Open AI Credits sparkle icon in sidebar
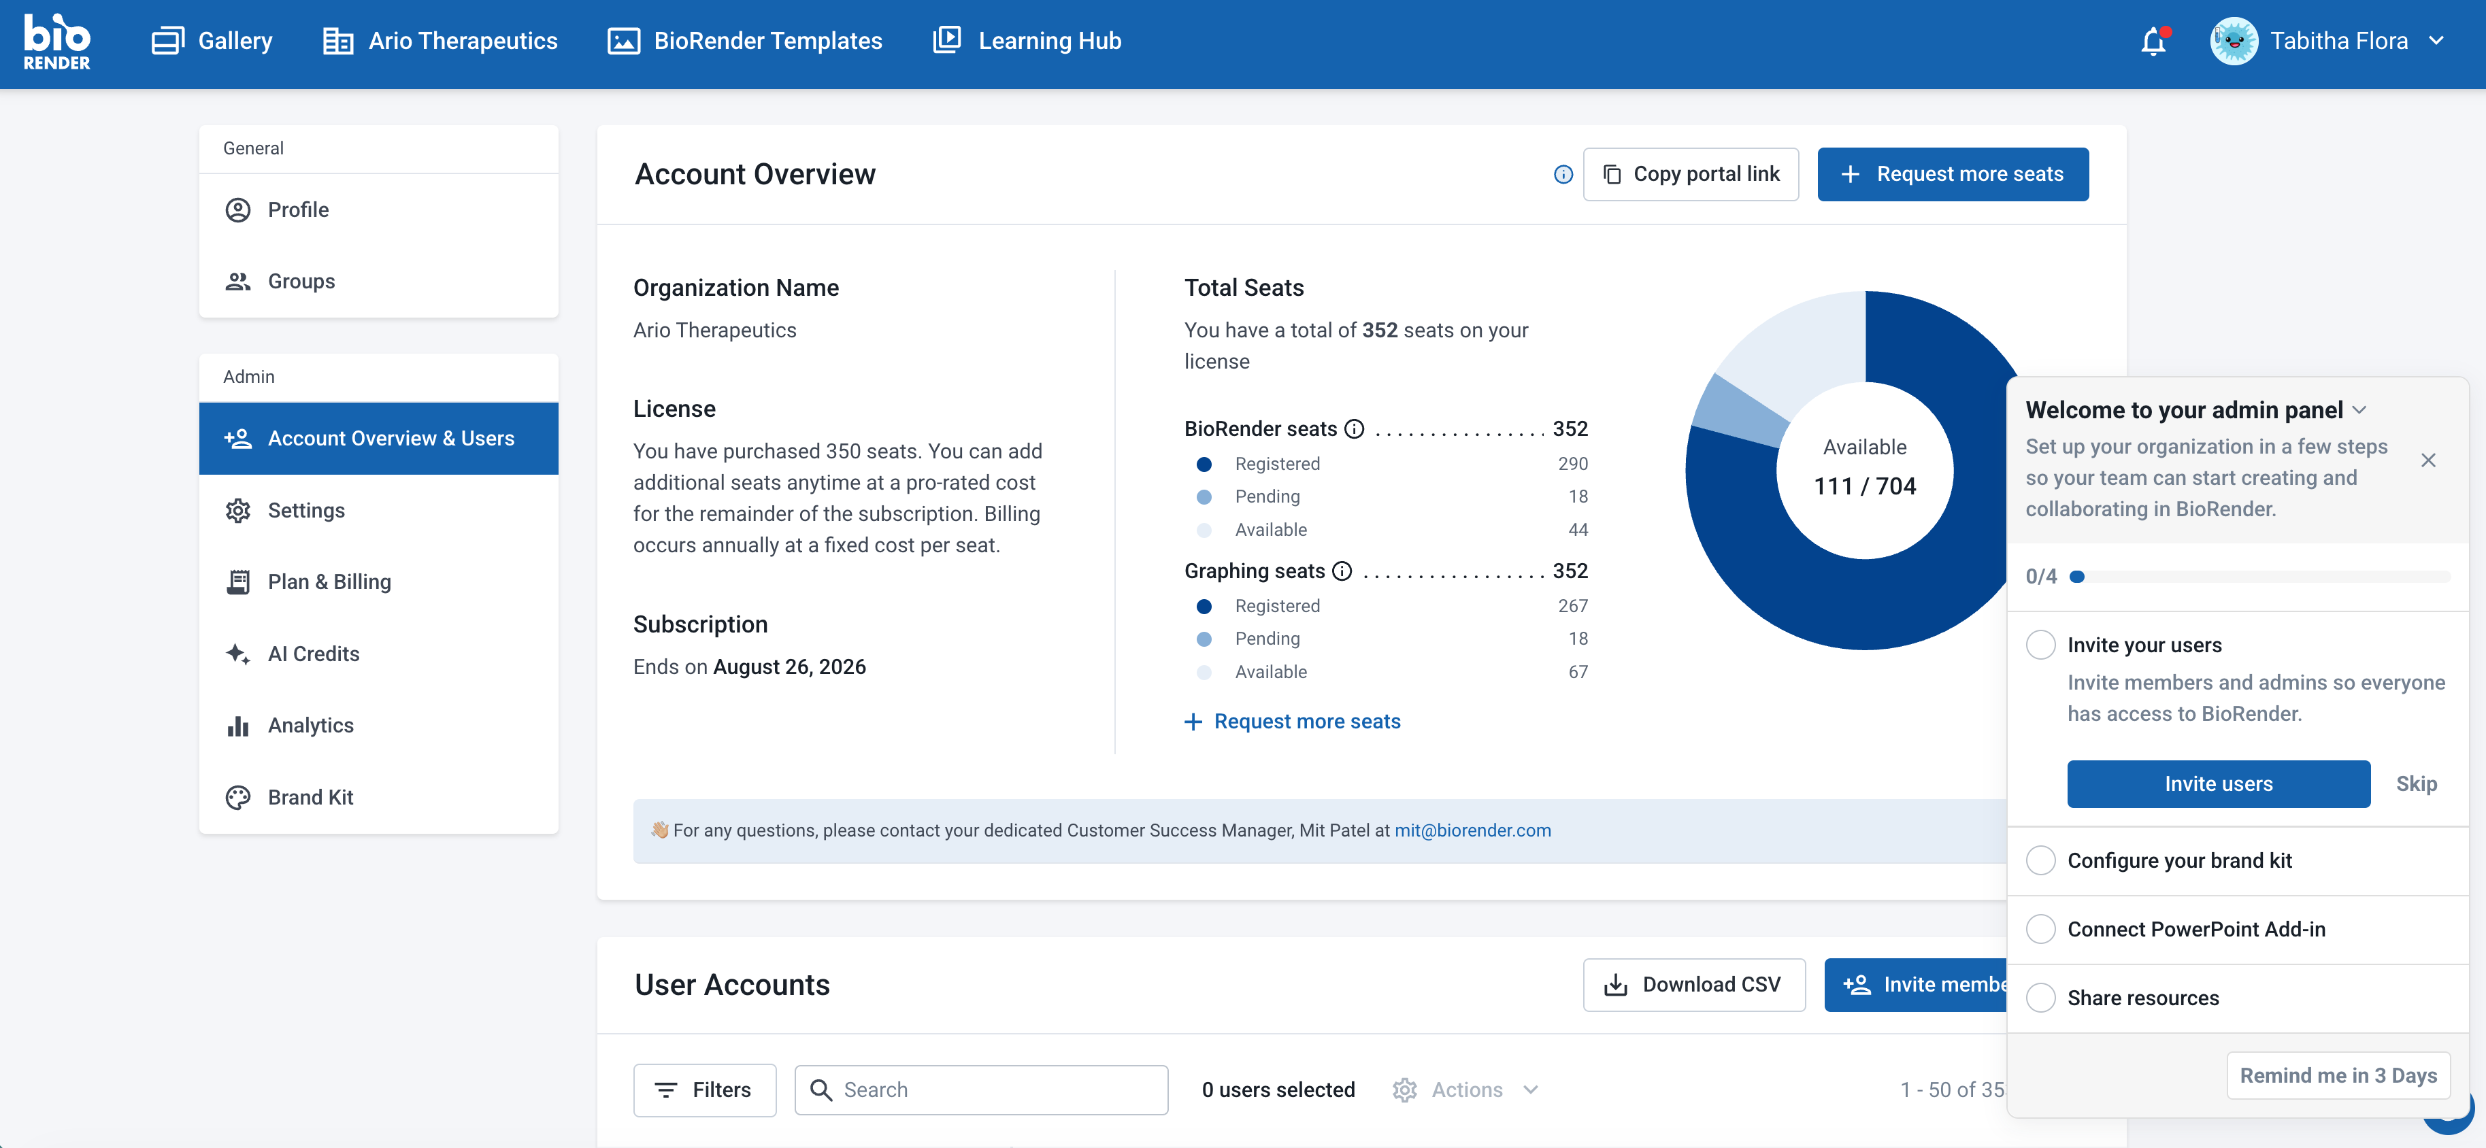This screenshot has height=1148, width=2486. click(237, 654)
